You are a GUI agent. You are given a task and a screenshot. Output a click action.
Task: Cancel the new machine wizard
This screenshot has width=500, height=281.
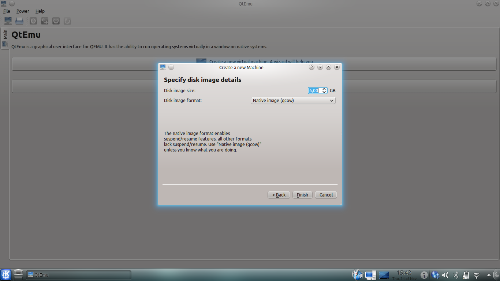point(326,195)
